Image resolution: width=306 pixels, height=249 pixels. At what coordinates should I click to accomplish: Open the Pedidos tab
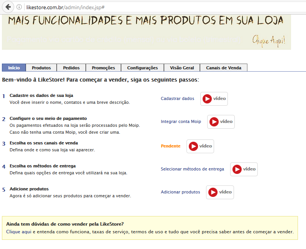coord(71,68)
